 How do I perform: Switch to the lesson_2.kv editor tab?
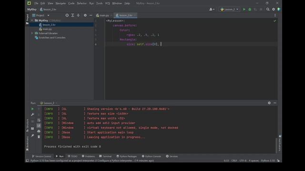click(x=126, y=15)
